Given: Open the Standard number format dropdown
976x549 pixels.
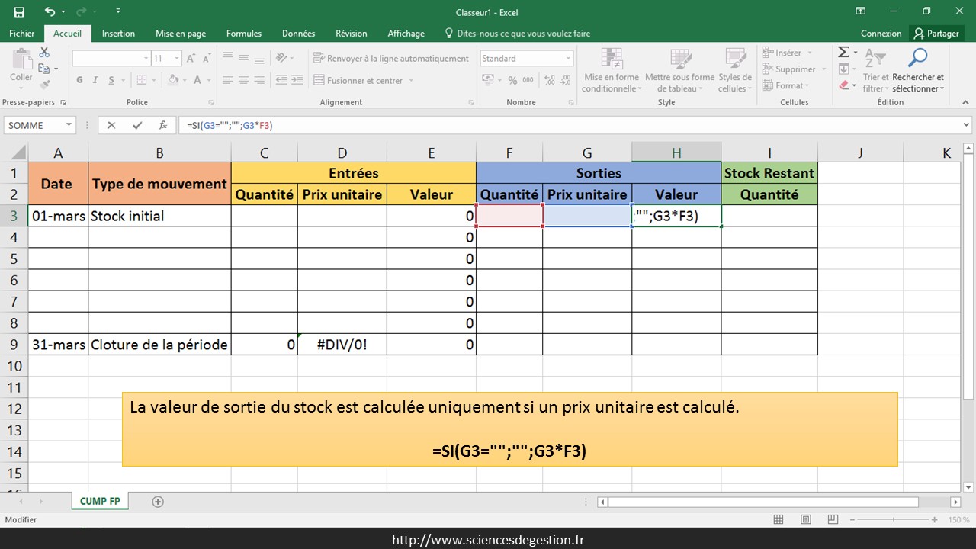Looking at the screenshot, I should pyautogui.click(x=568, y=59).
